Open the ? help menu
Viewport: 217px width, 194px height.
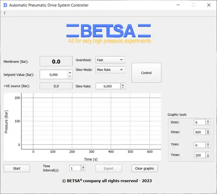point(5,13)
